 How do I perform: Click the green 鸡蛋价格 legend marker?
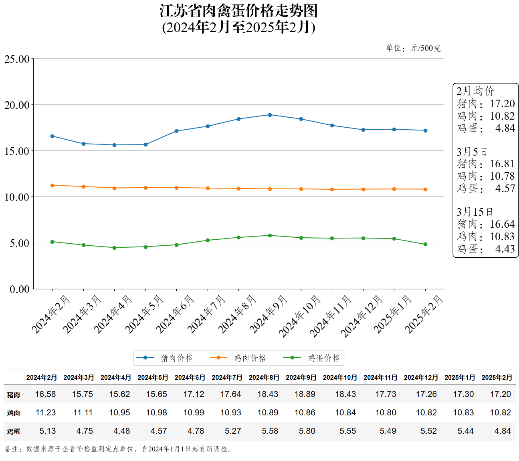click(x=292, y=358)
